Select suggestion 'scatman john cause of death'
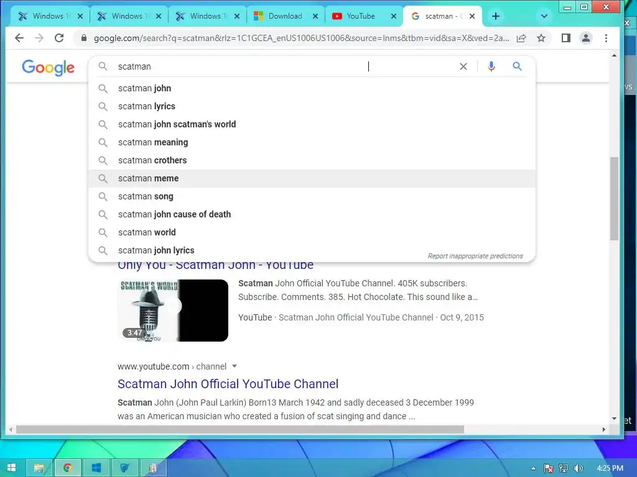 (312, 214)
